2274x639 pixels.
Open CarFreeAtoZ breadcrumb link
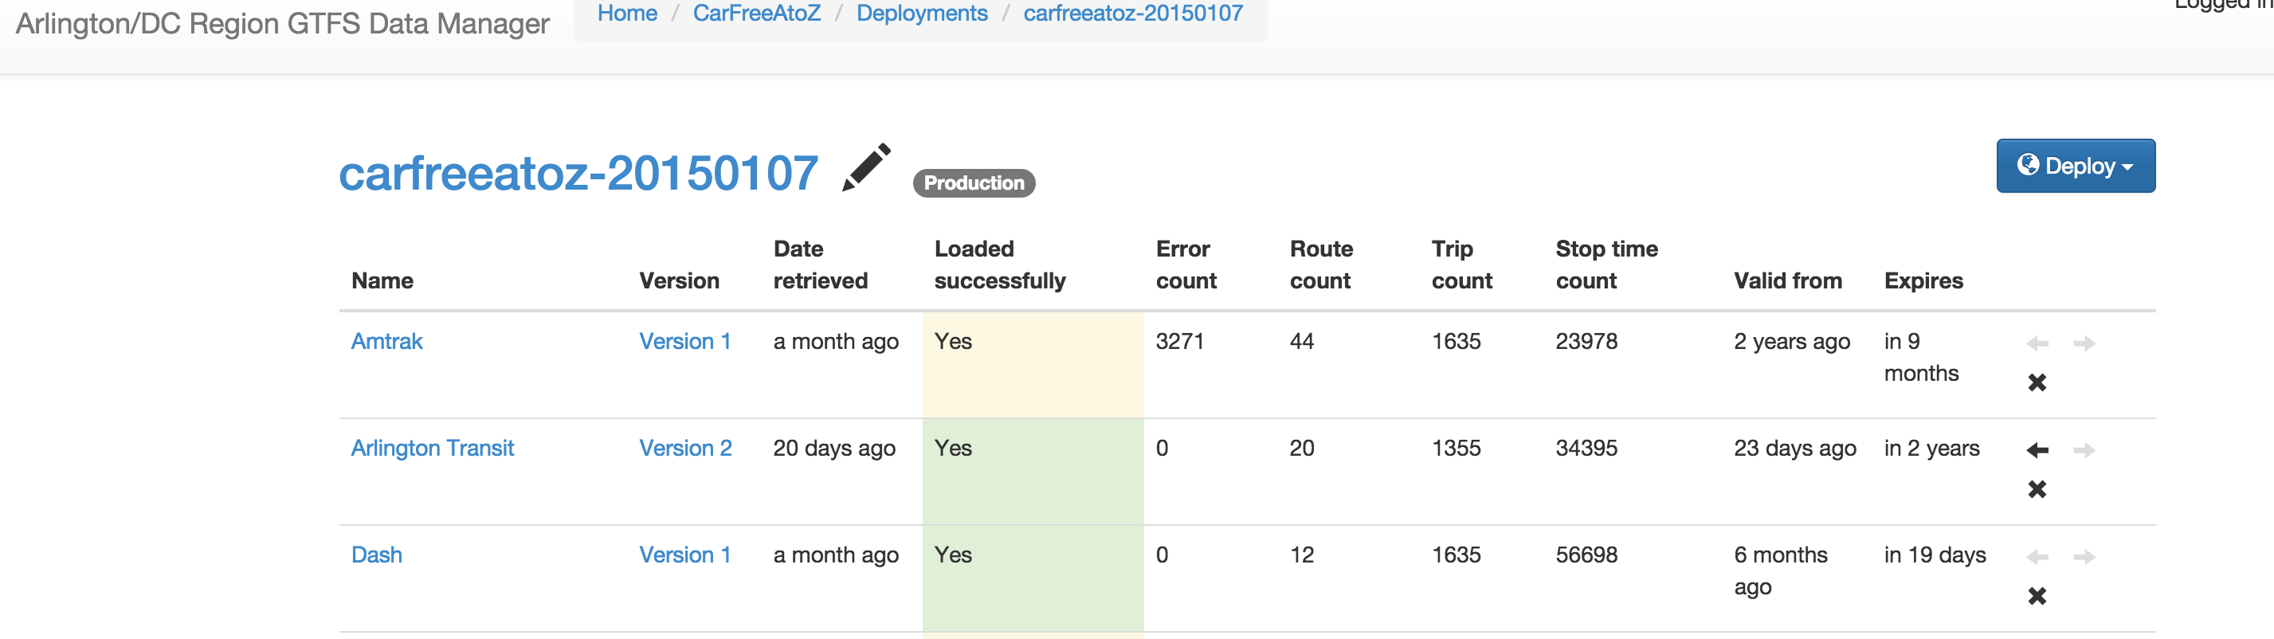pos(756,14)
